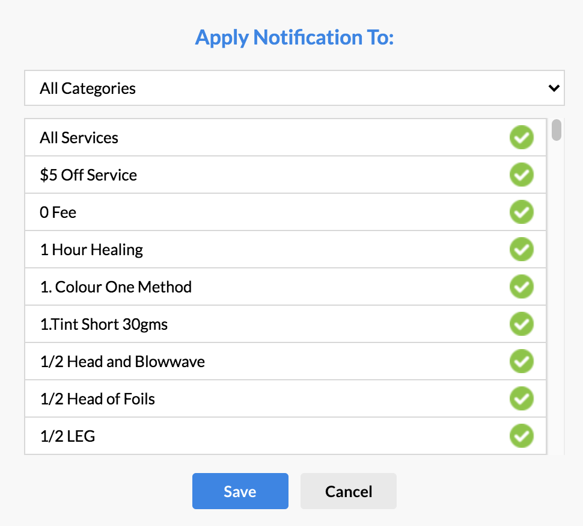Click the 1/2 LEG check icon
This screenshot has height=526, width=583.
522,436
